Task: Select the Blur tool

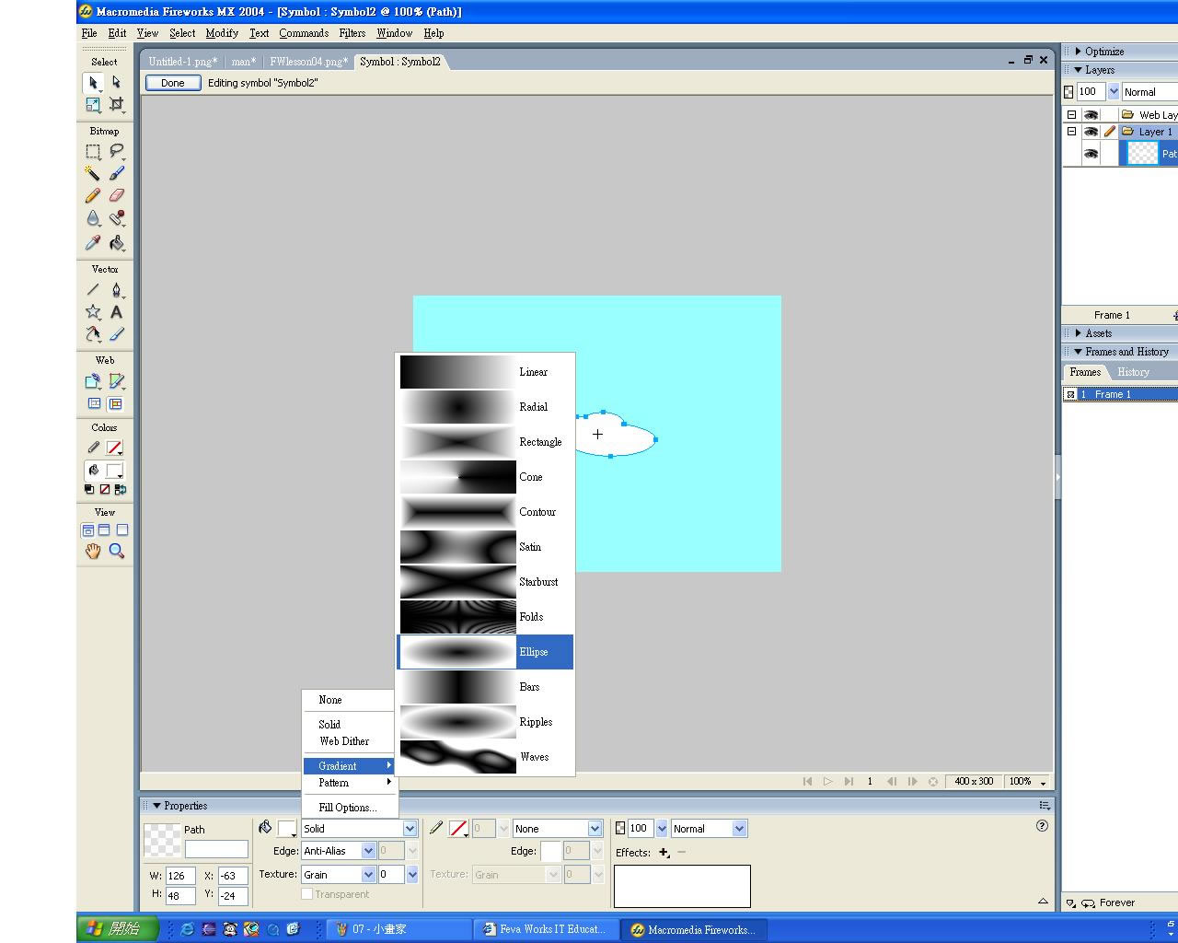Action: pyautogui.click(x=93, y=218)
